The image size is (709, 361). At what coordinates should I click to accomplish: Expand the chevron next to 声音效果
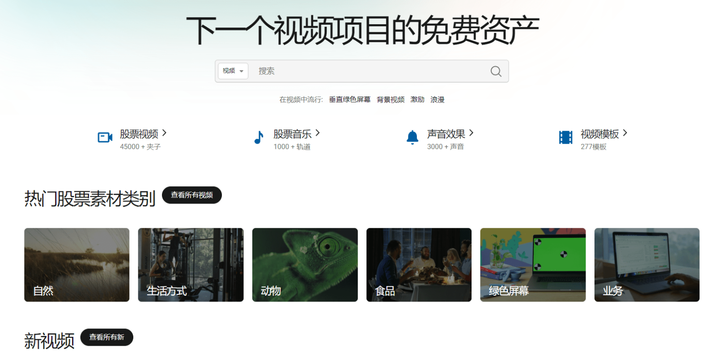point(471,133)
